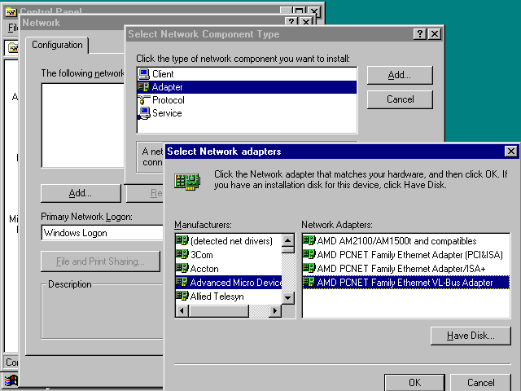
Task: Select the Client component icon
Action: (x=143, y=74)
